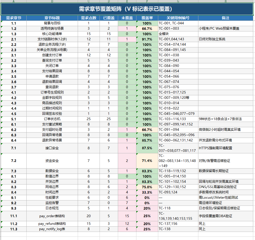Select the title cell 需求章节覆盖矩阵

coord(127,9)
